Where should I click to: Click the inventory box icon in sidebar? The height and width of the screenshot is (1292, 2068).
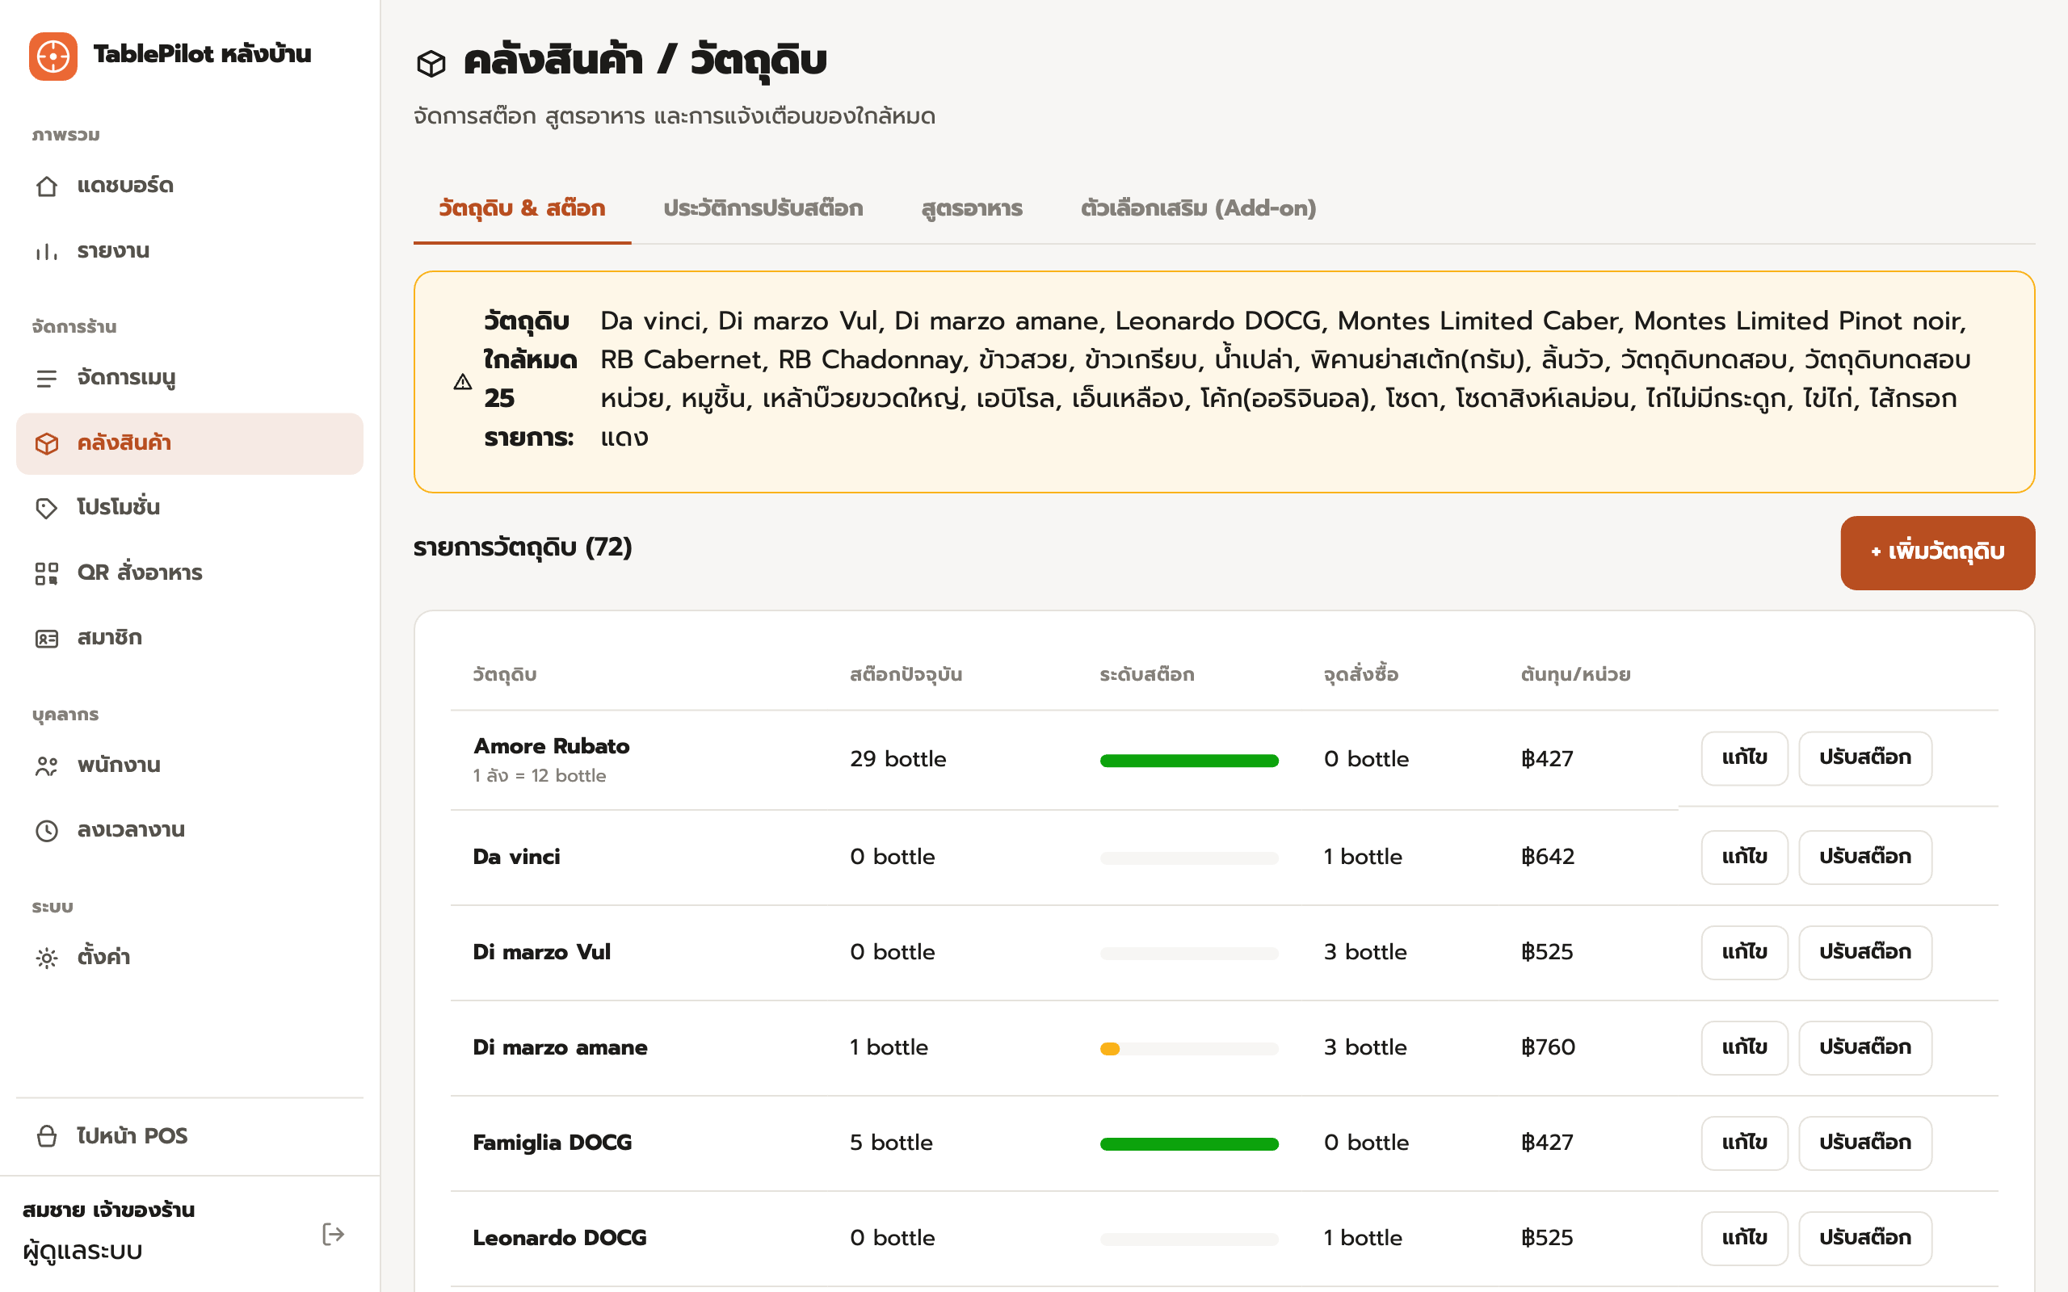[47, 443]
